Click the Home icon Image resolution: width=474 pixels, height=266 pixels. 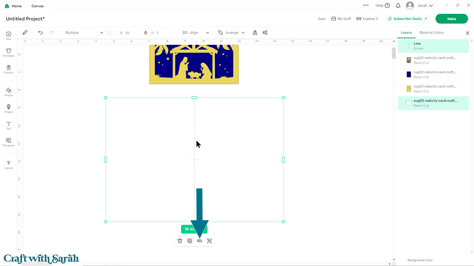point(7,6)
